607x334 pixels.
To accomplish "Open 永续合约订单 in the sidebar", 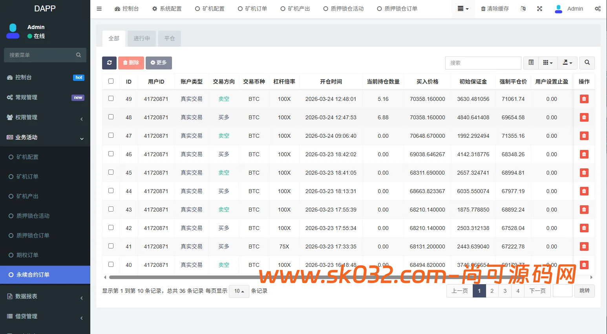I will click(45, 275).
